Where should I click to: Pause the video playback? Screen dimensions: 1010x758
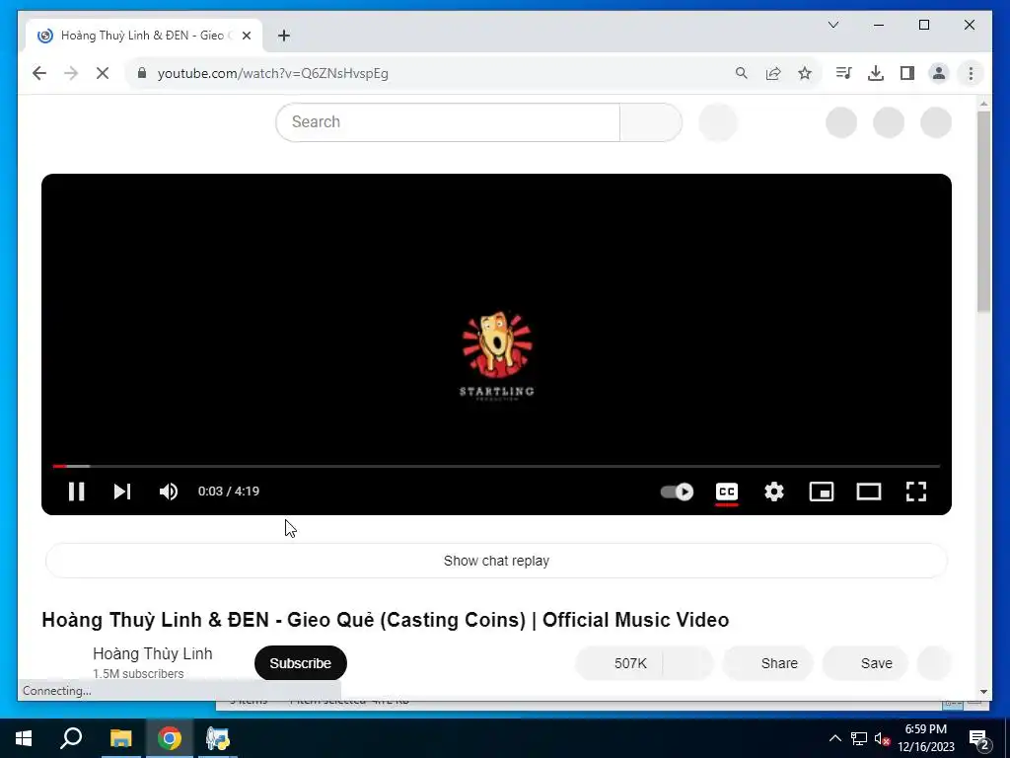[x=76, y=492]
